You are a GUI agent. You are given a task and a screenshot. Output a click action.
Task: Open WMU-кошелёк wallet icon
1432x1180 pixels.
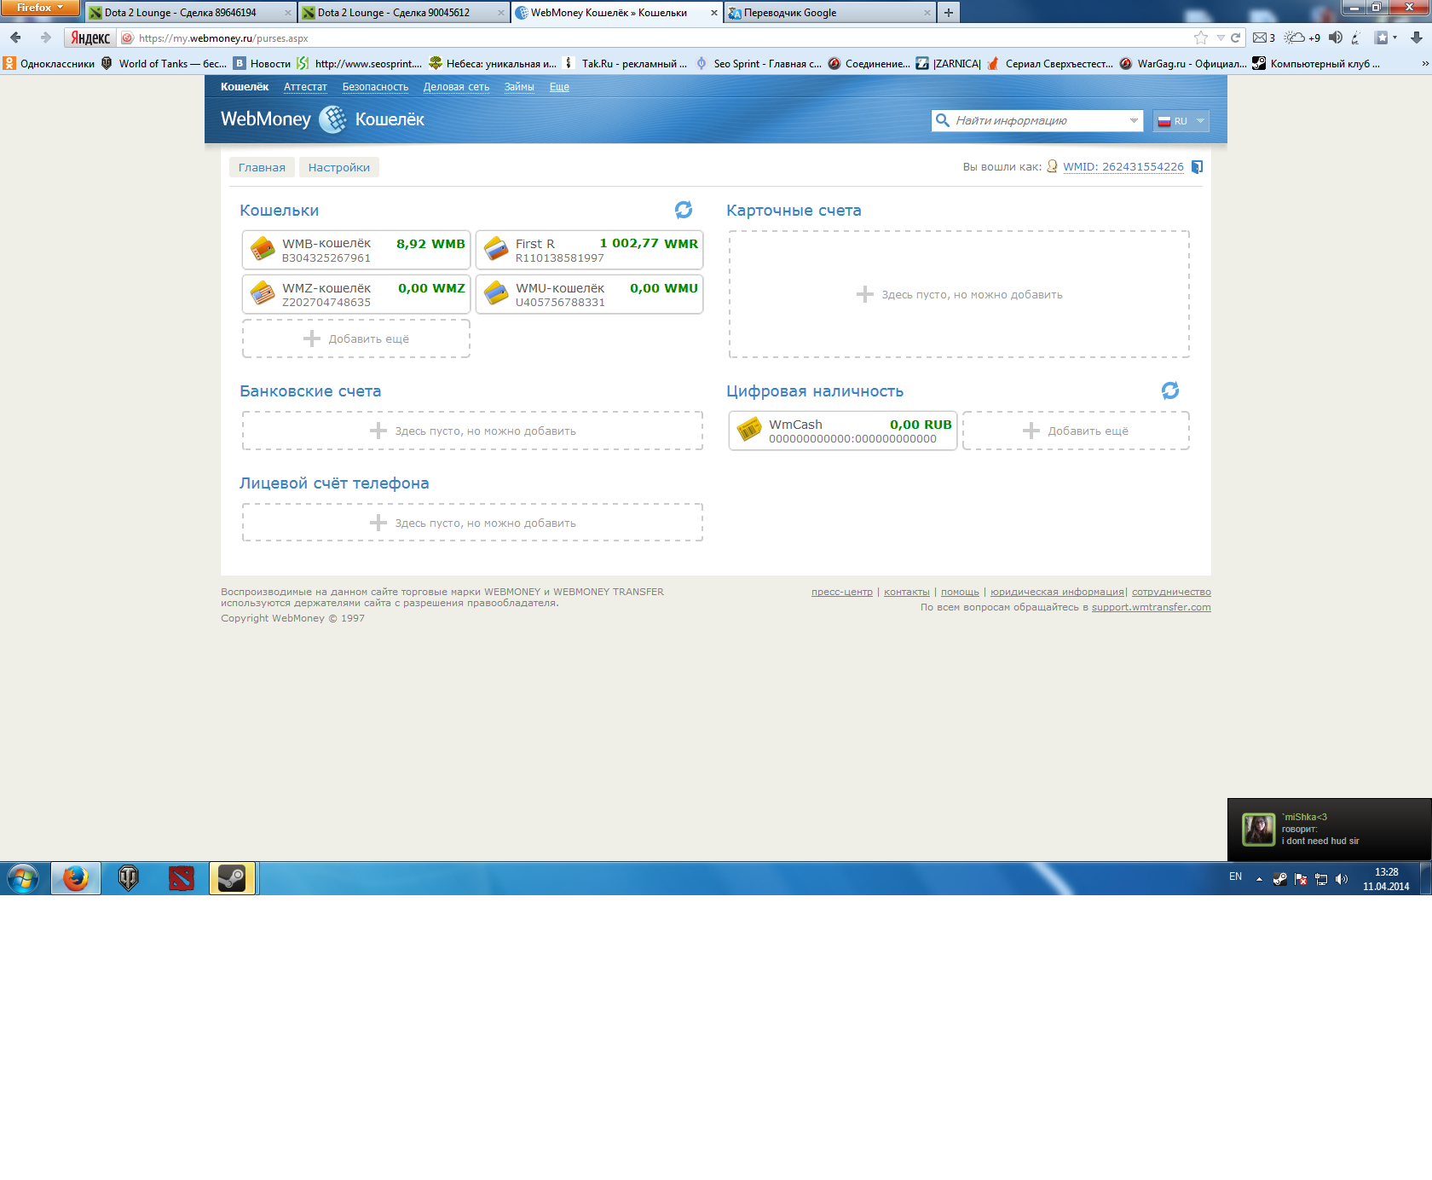tap(496, 294)
